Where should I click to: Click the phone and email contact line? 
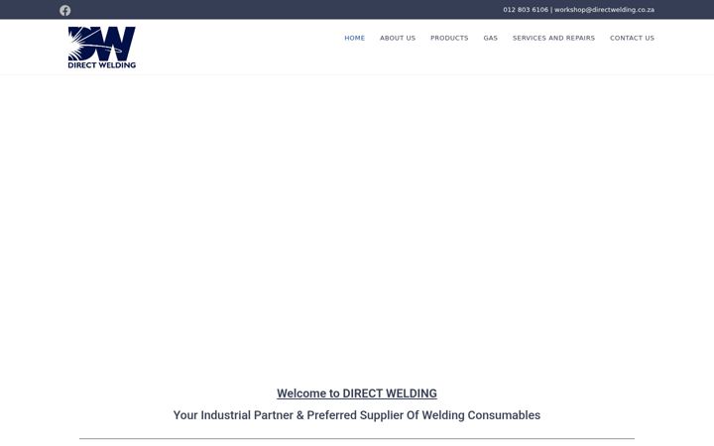[x=578, y=10]
